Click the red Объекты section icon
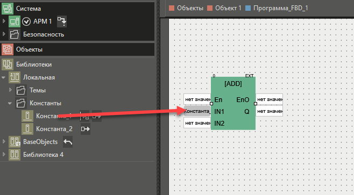Screen dimensions: 354x195 coord(8,49)
